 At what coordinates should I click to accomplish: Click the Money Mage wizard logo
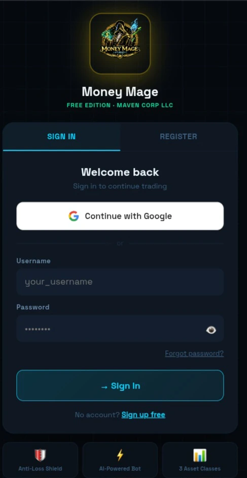[x=120, y=44]
